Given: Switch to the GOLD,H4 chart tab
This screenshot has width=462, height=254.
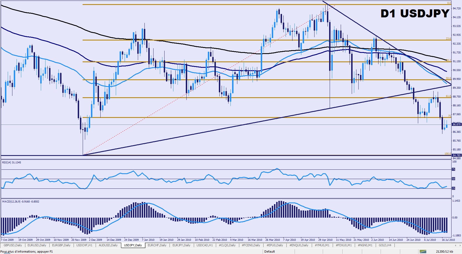Looking at the screenshot, I should 385,245.
